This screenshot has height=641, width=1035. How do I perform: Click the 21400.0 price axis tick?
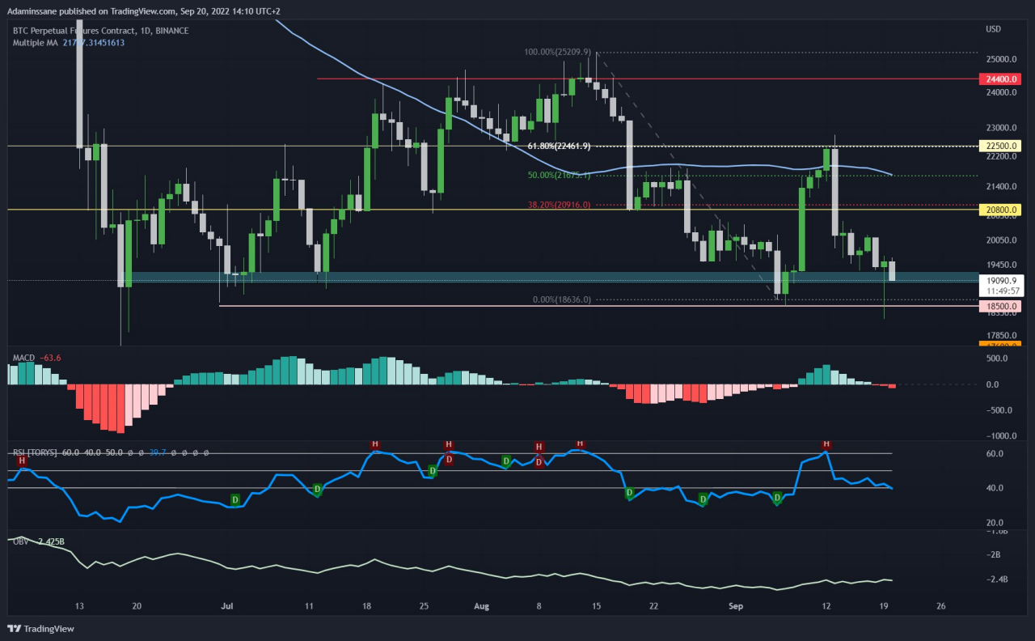tap(1001, 187)
